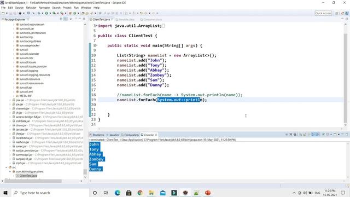350x197 pixels.
Task: Select sun.util.logging package
Action: pyautogui.click(x=29, y=71)
